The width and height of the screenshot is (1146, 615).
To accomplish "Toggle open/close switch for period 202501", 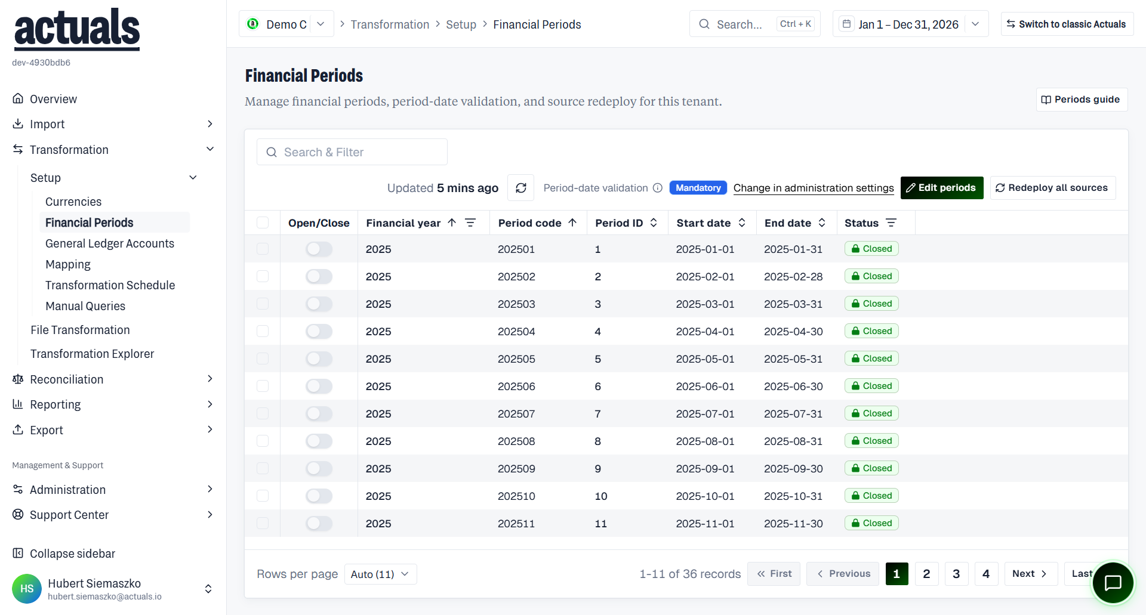I will [x=319, y=249].
